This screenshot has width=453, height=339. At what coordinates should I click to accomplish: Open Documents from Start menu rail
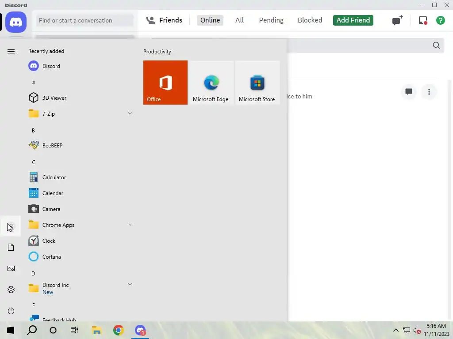tap(11, 247)
